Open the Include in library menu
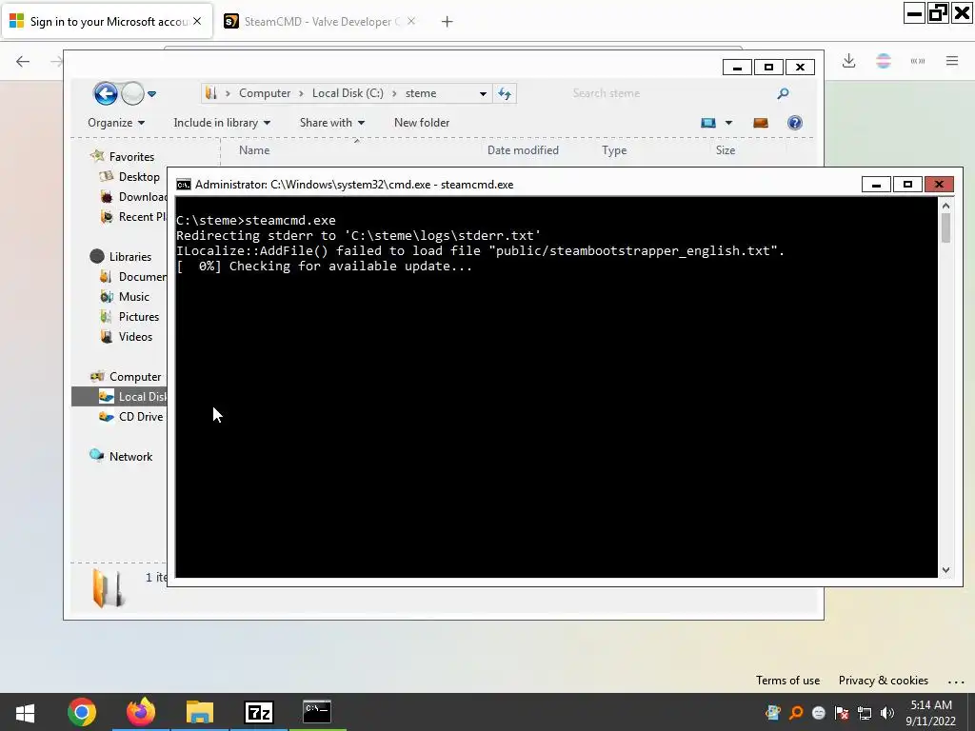Image resolution: width=975 pixels, height=731 pixels. (221, 123)
